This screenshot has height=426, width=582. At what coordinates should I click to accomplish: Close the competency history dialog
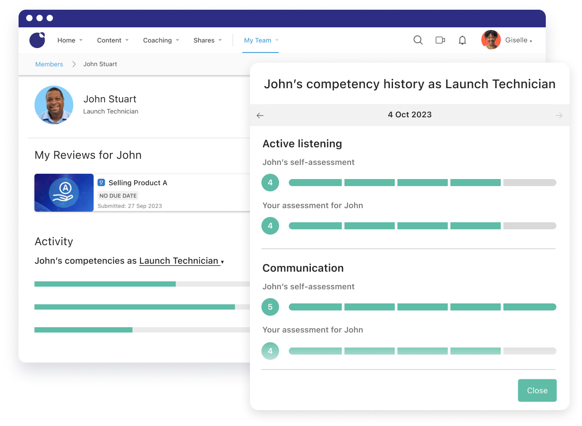coord(537,390)
